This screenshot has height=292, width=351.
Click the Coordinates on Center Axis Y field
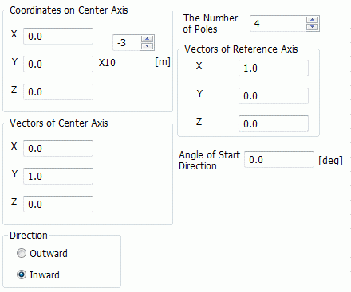click(x=58, y=64)
